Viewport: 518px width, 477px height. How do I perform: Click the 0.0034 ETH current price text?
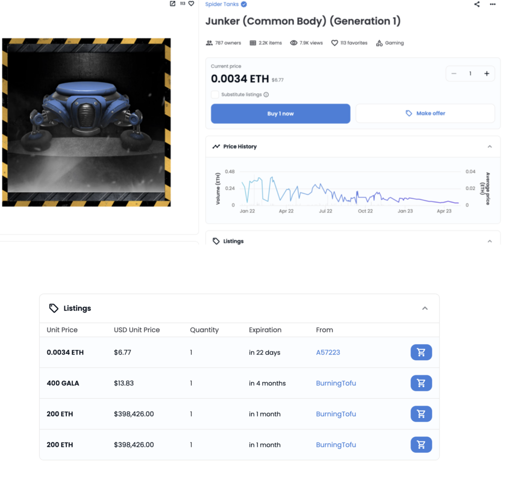(x=240, y=79)
